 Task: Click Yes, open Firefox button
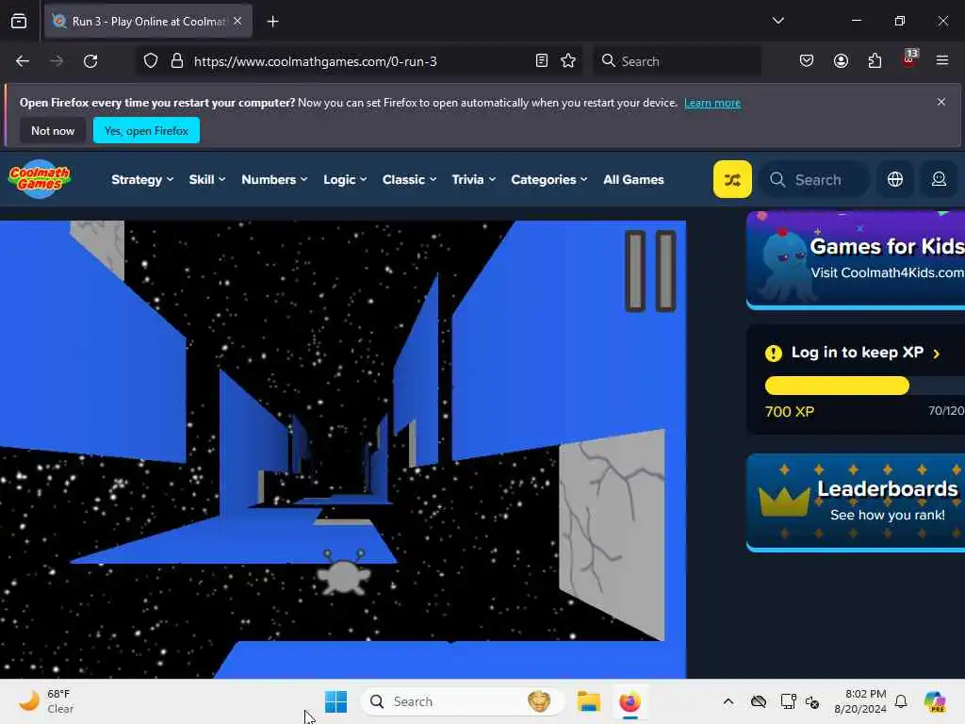pos(146,130)
